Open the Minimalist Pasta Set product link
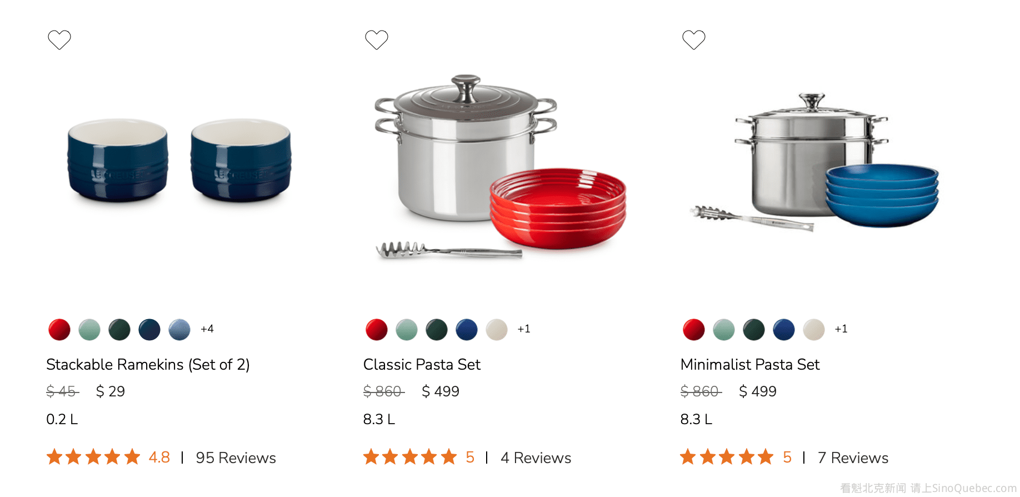Image resolution: width=1020 pixels, height=497 pixels. tap(750, 365)
